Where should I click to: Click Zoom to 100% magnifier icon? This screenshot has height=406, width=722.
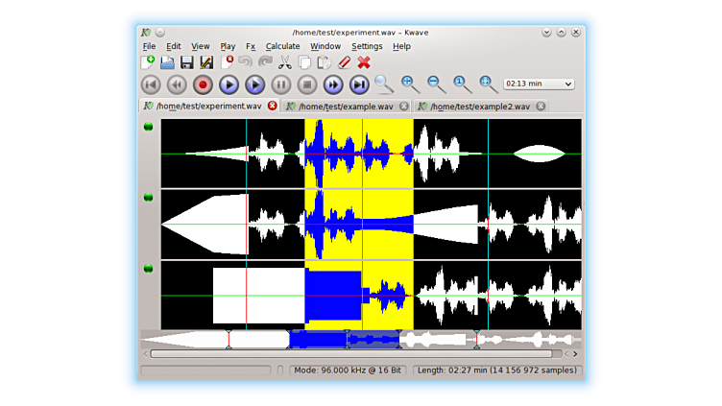tap(462, 84)
